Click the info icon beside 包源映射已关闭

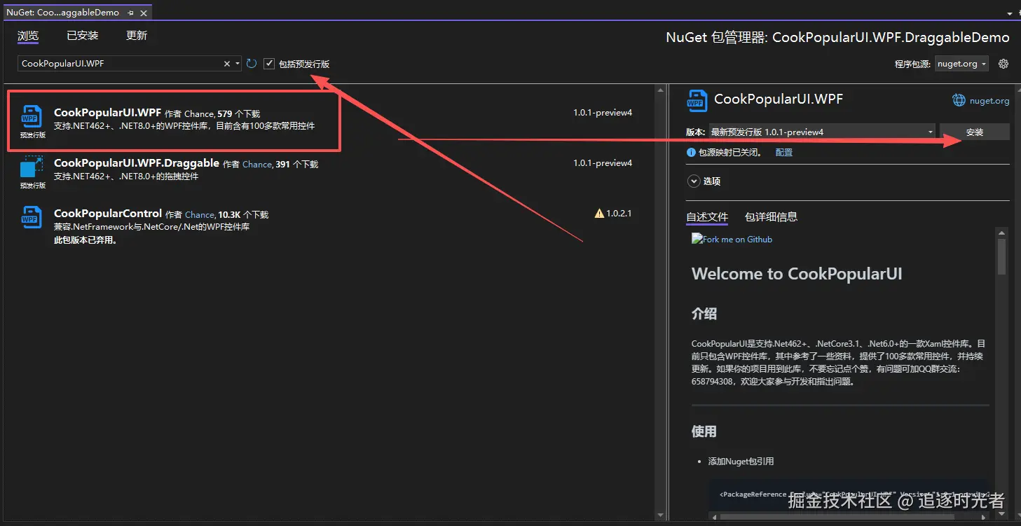coord(692,152)
